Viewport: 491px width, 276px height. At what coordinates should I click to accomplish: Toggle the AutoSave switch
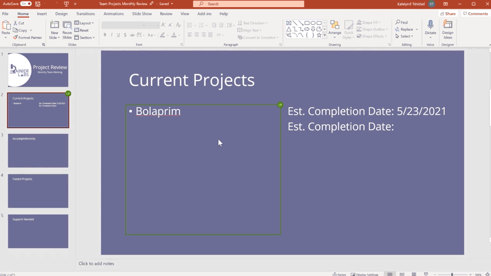pyautogui.click(x=26, y=4)
